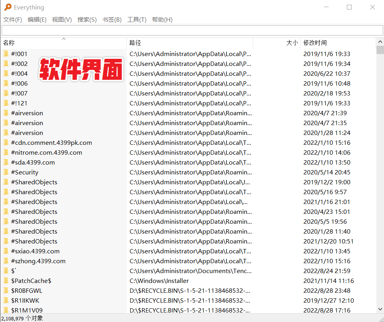Screen dimensions: 384x322
Task: Click the scrollbar up arrow
Action: click(x=380, y=41)
